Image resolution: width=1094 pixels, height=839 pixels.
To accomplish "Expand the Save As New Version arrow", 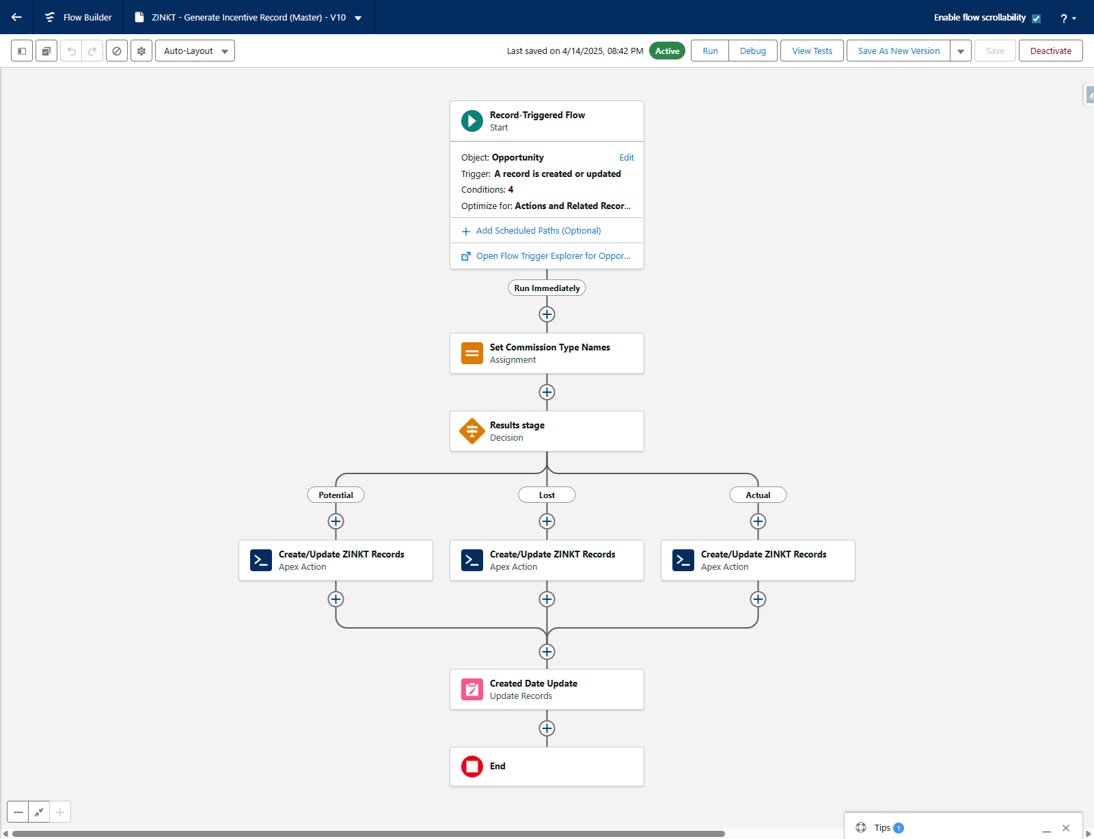I will [x=960, y=51].
